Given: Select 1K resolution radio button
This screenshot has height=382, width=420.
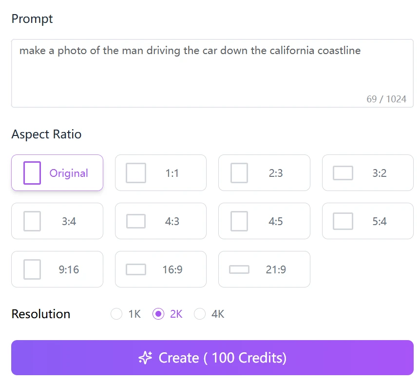Looking at the screenshot, I should pos(116,314).
